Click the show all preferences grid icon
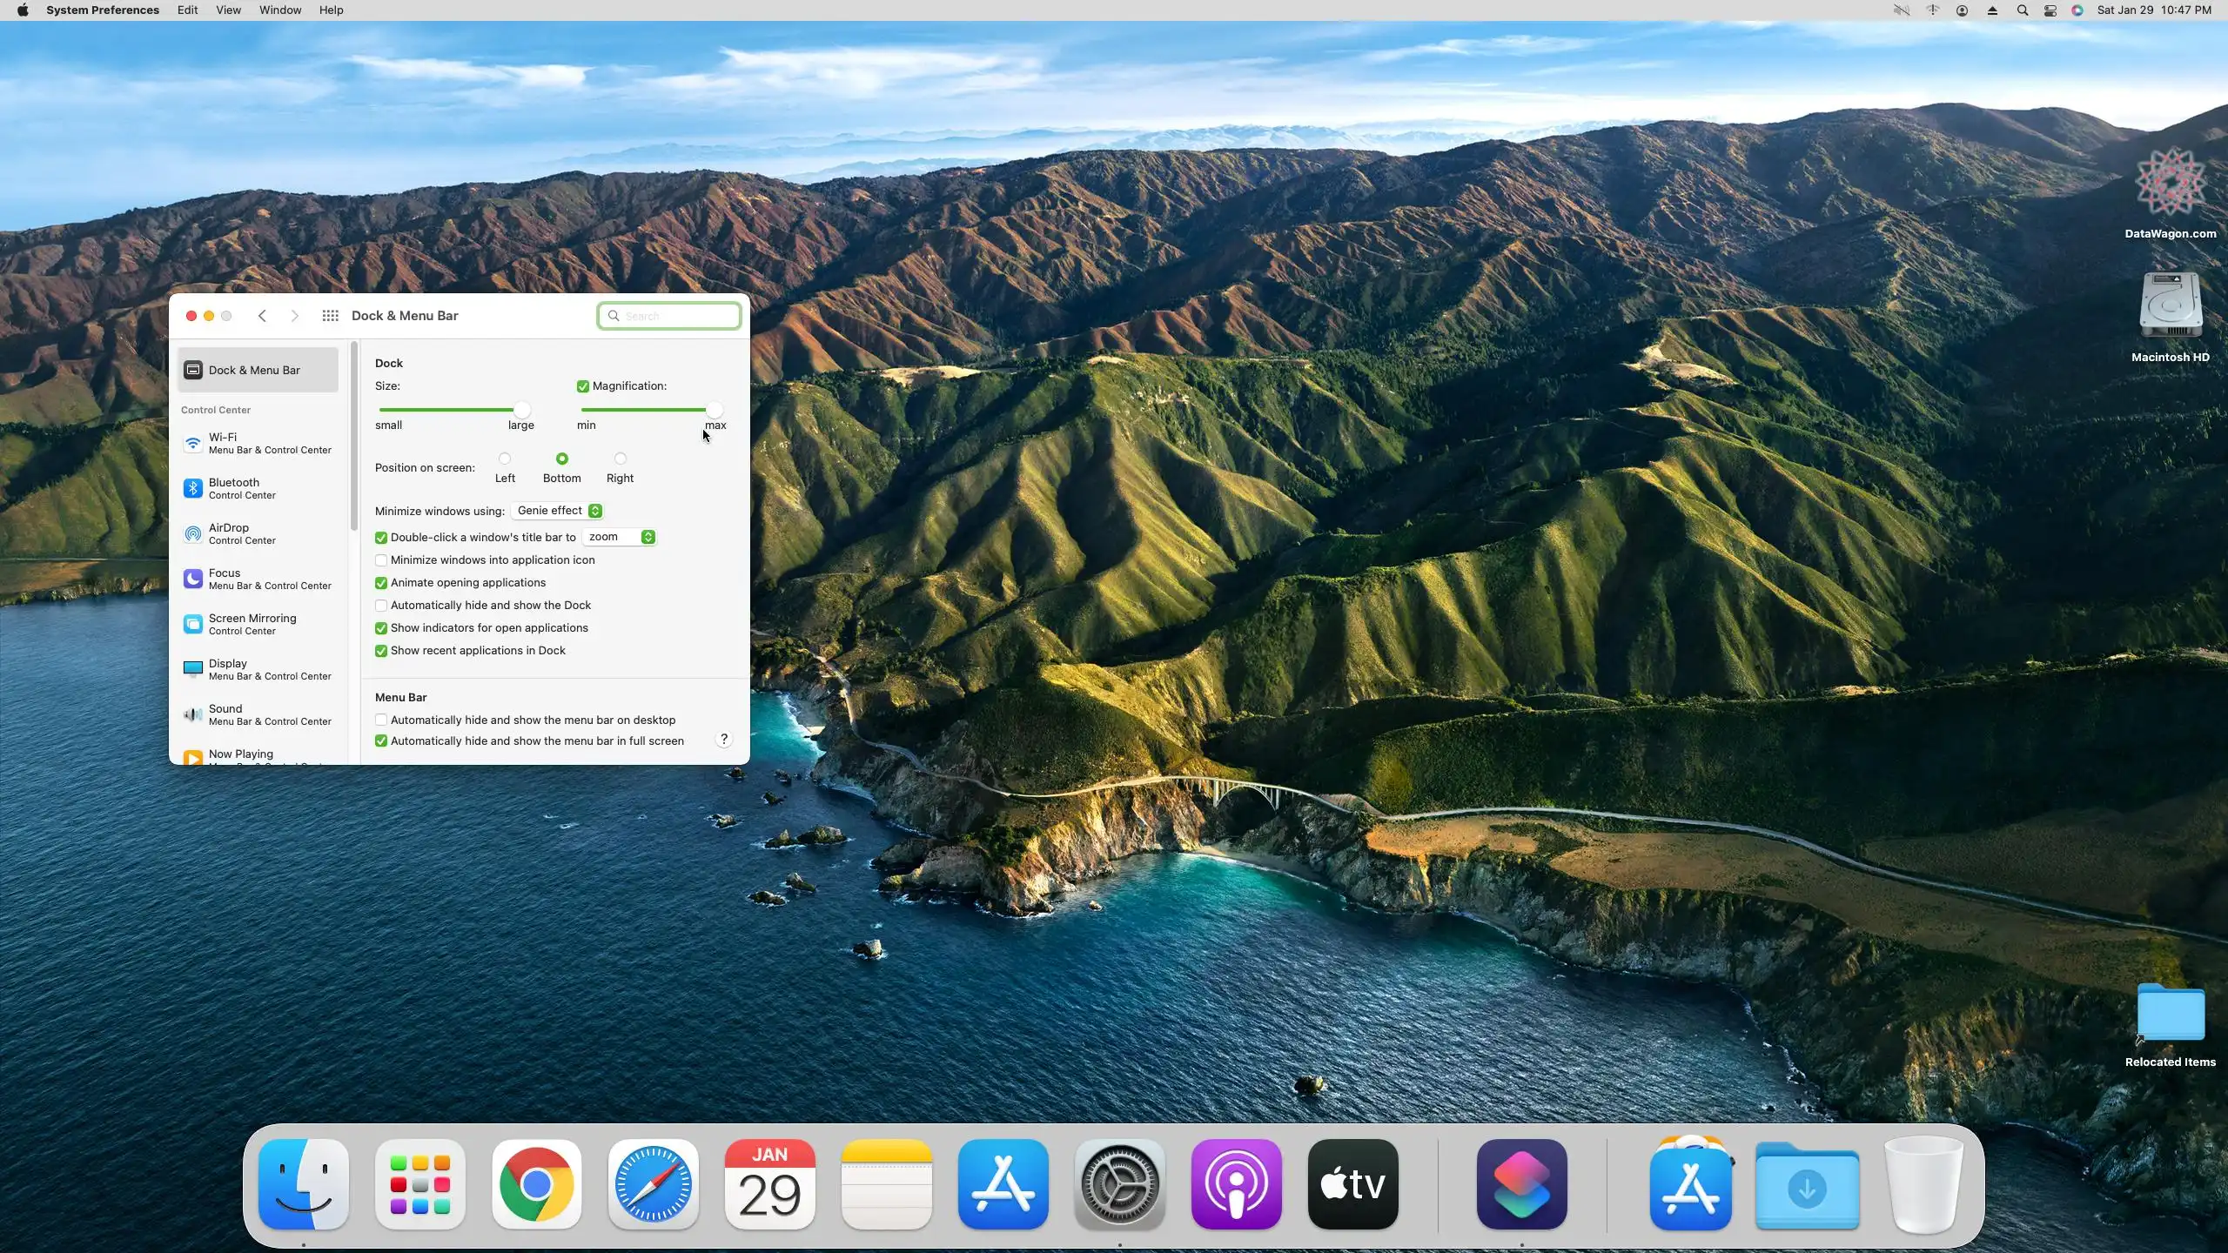Screen dimensions: 2228x1253 [x=330, y=316]
